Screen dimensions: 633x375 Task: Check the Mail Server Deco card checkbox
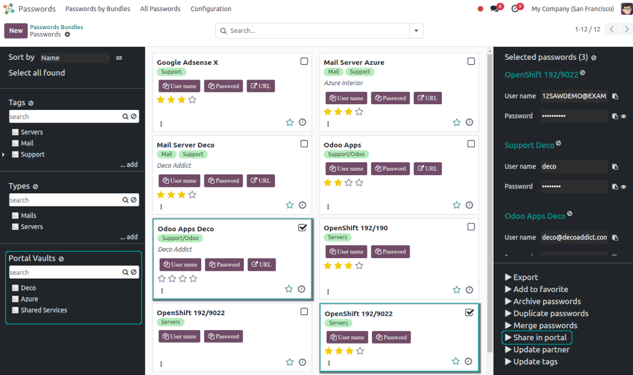(304, 144)
